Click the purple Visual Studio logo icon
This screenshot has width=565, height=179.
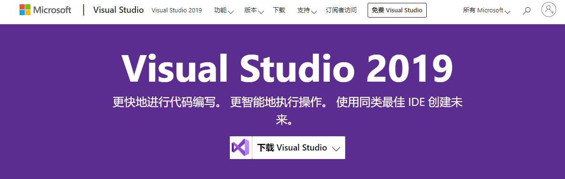point(241,148)
